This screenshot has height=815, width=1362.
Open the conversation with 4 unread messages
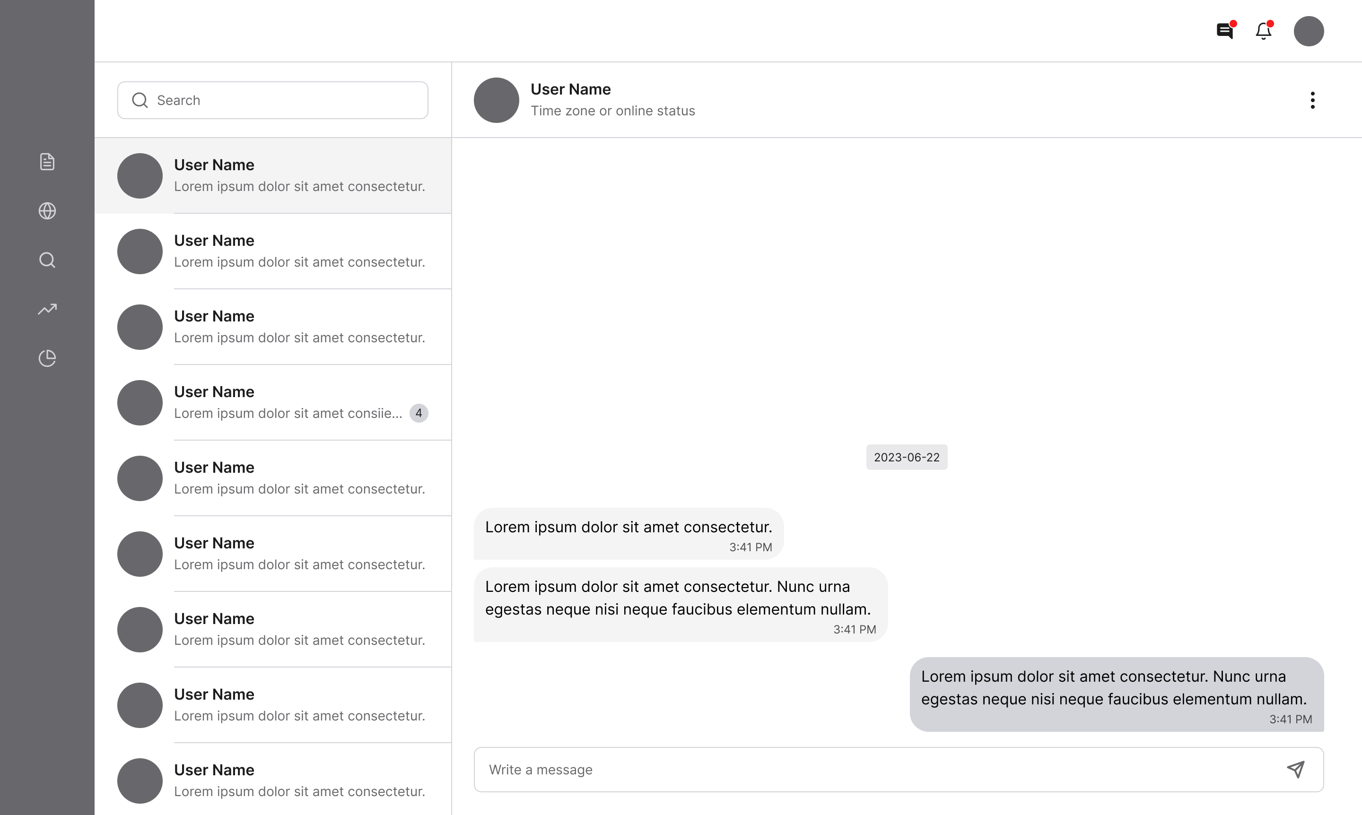(273, 403)
